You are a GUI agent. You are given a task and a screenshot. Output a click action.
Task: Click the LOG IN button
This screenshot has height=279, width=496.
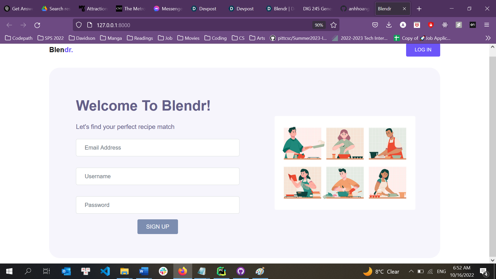(423, 50)
